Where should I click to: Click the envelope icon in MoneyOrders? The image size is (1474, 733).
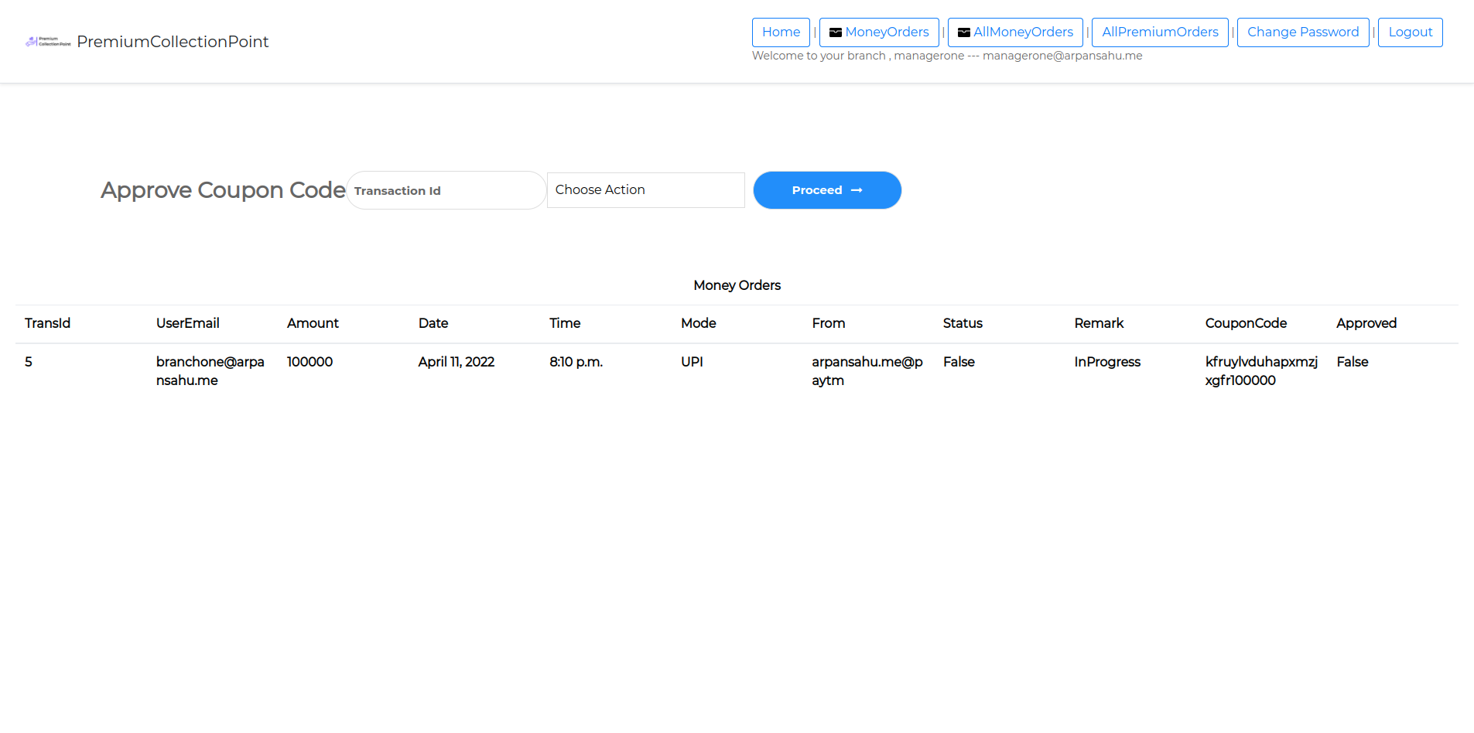click(836, 32)
